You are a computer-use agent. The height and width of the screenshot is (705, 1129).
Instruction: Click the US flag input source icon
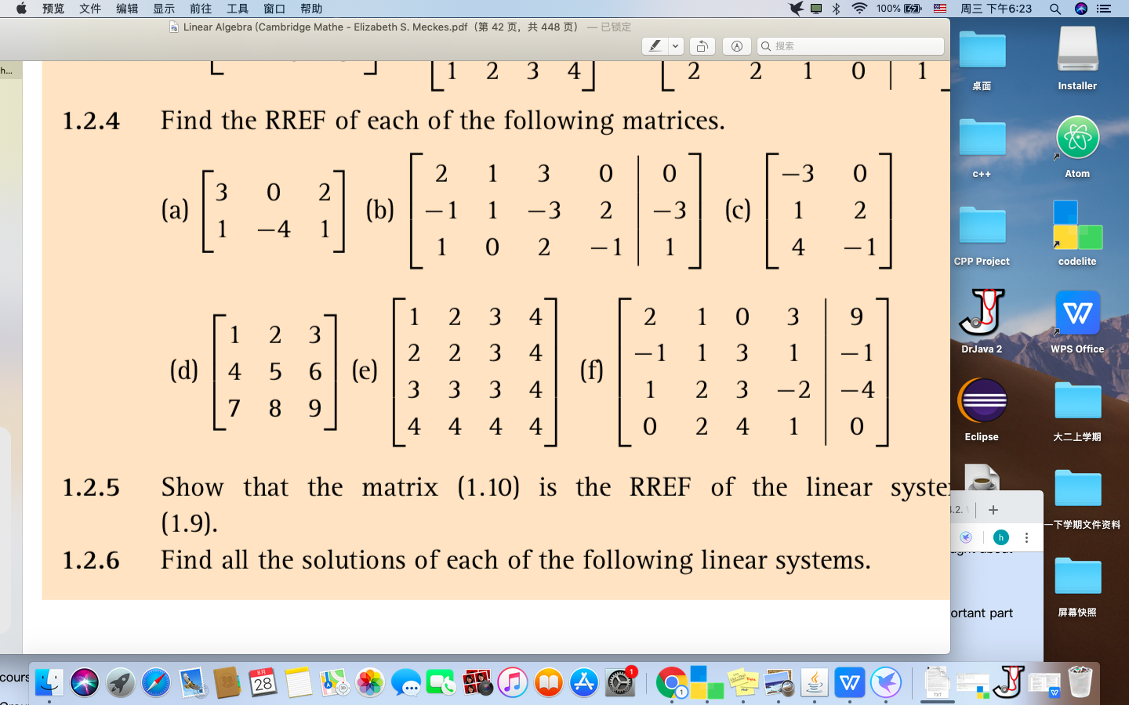[940, 9]
